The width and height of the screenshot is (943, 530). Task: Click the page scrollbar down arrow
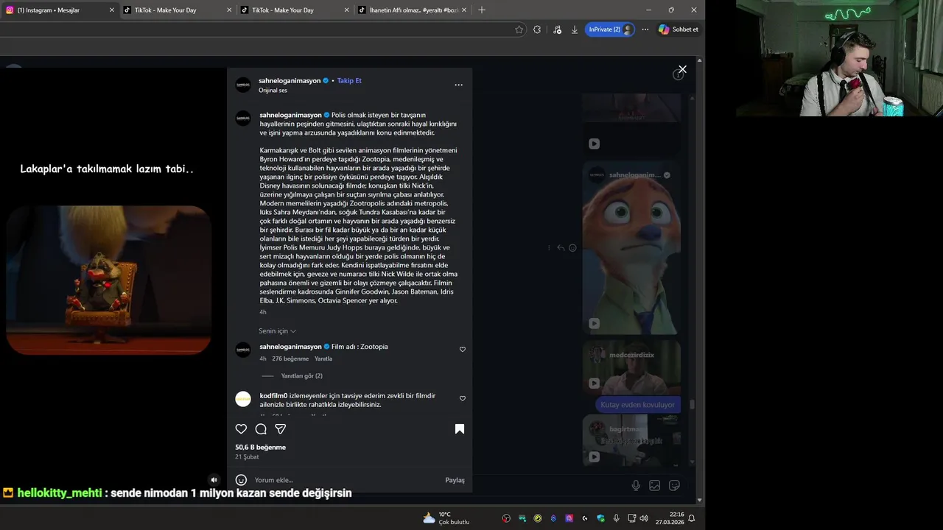[700, 500]
